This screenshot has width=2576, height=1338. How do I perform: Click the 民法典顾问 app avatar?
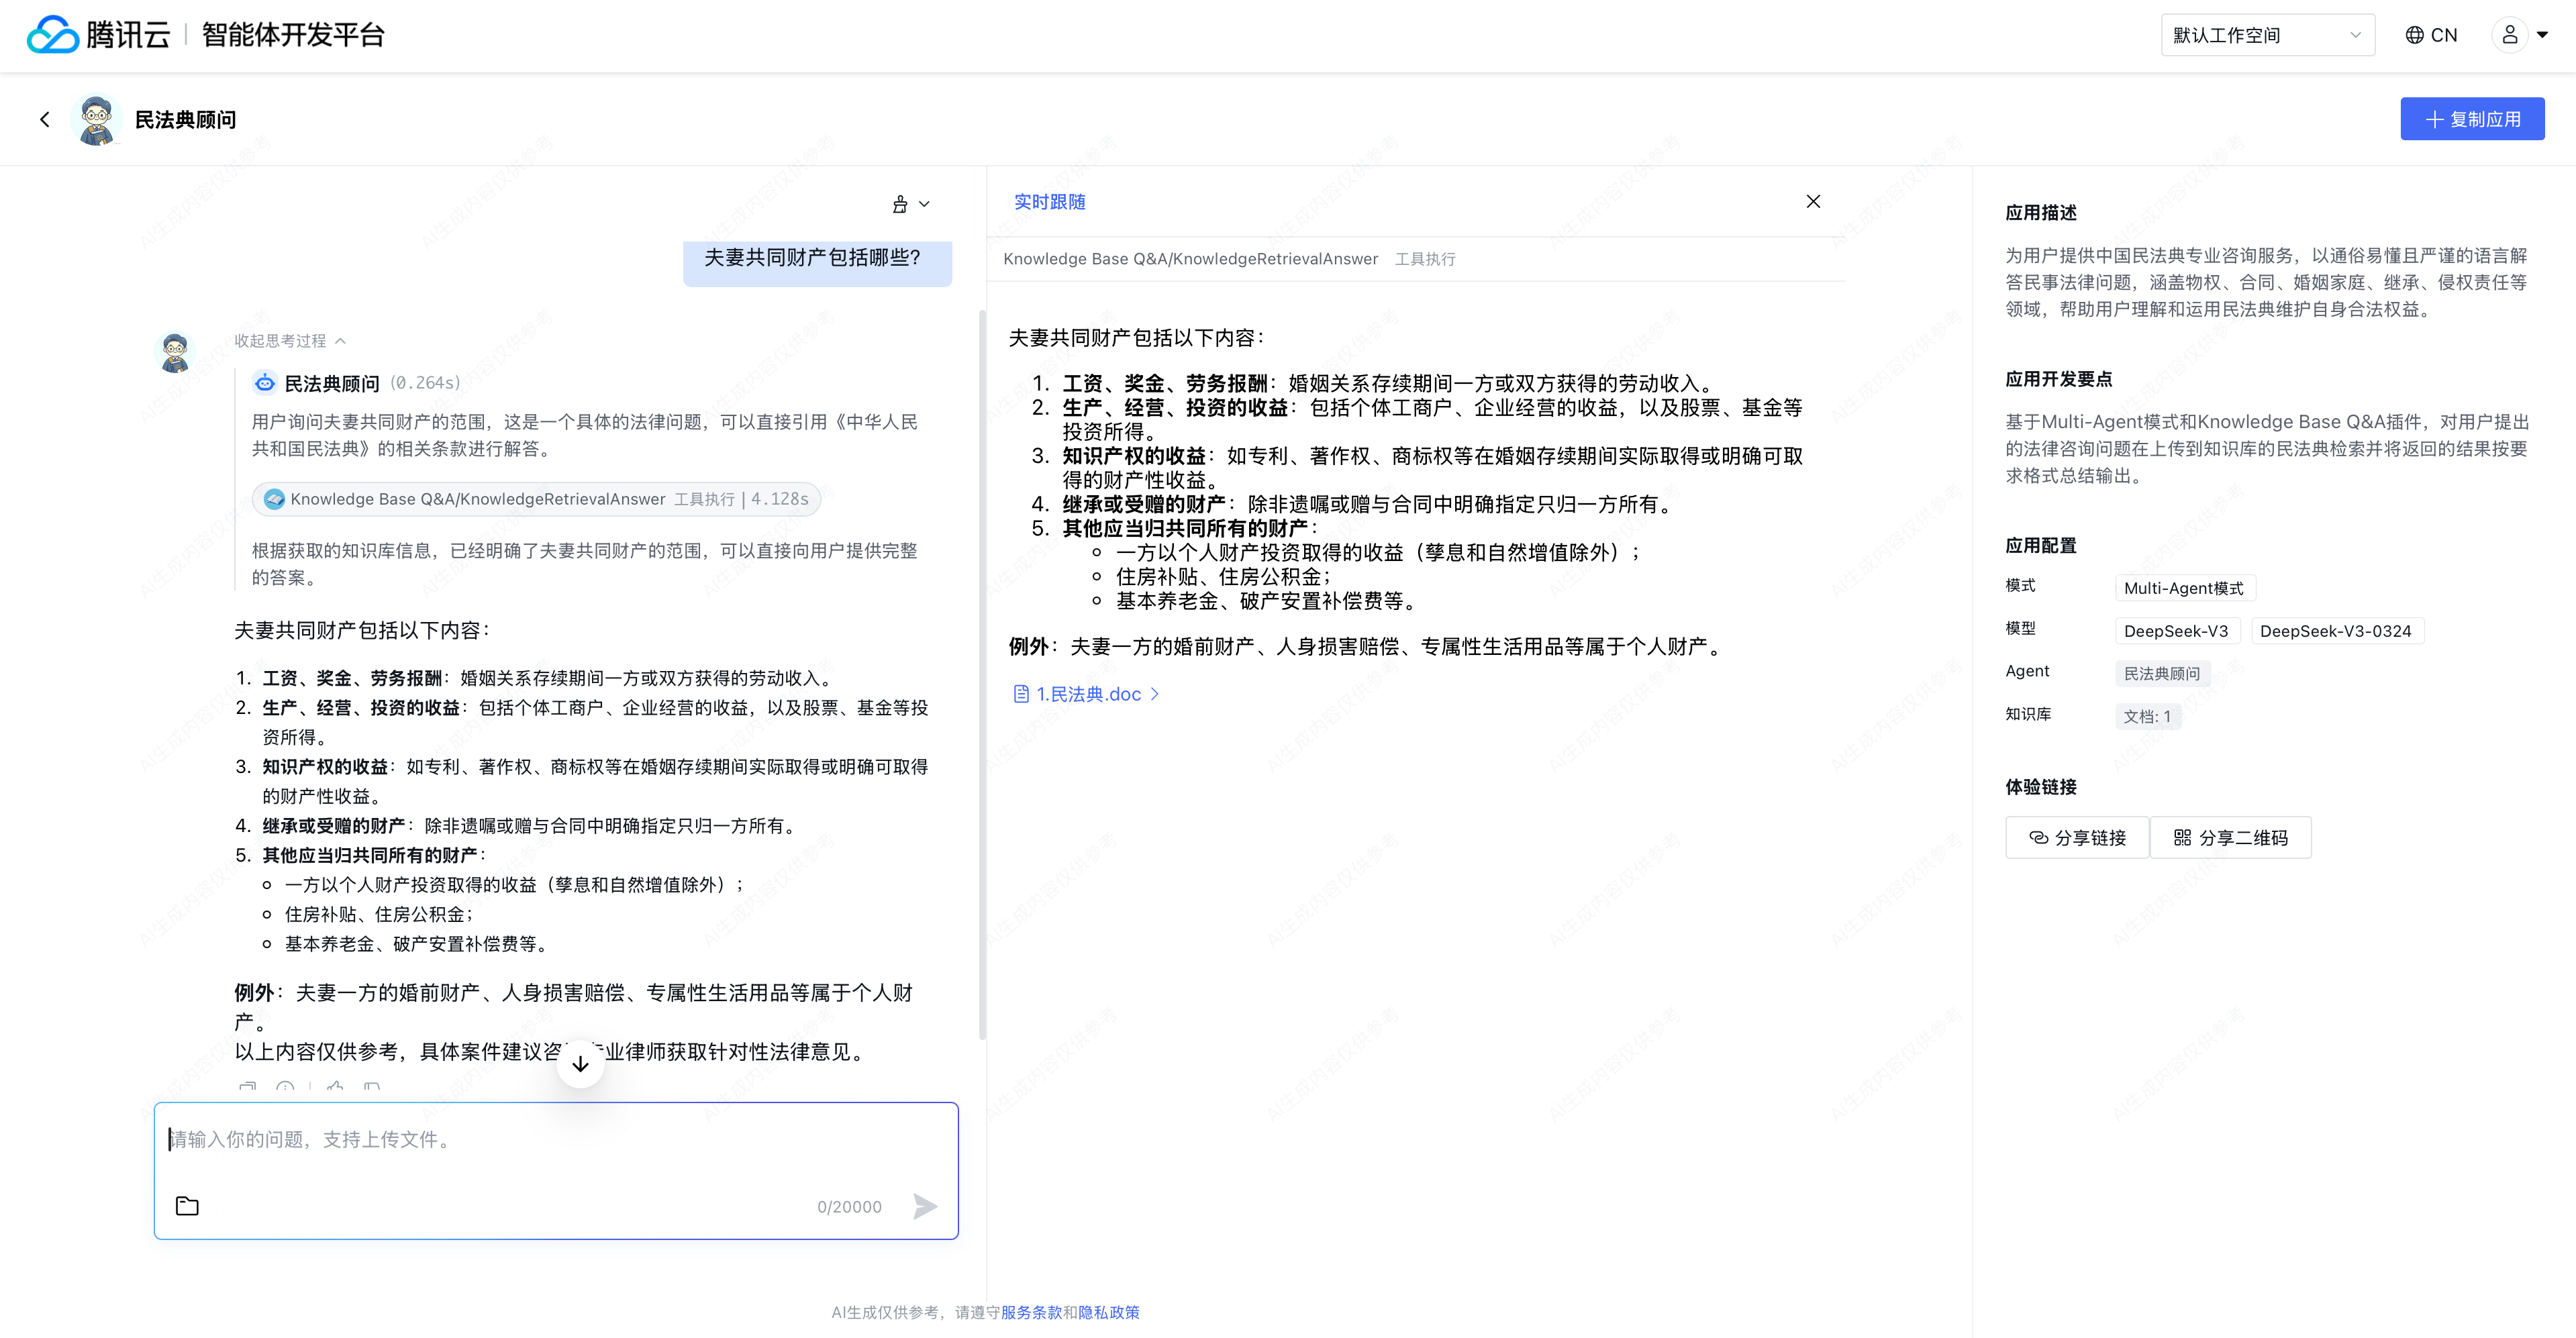(x=97, y=120)
